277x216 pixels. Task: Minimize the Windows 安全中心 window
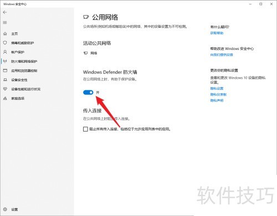pos(250,4)
